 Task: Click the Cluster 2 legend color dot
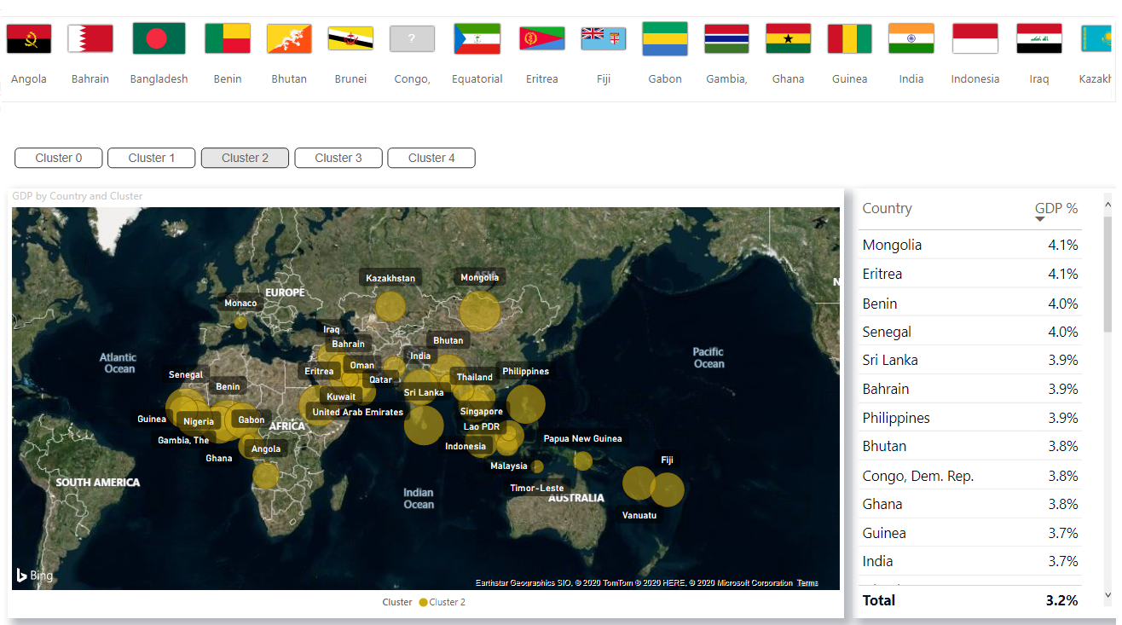423,602
